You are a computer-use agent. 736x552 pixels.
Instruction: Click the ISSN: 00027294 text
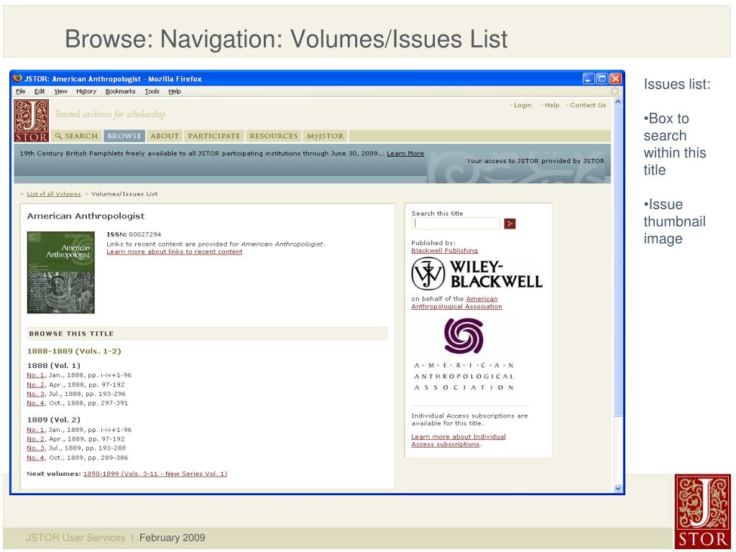134,234
